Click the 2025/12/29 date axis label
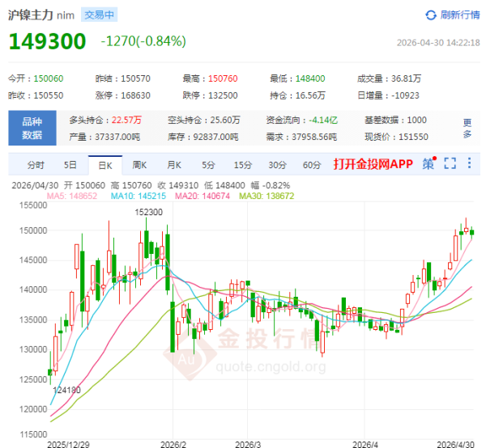Image resolution: width=486 pixels, height=448 pixels. tap(68, 444)
